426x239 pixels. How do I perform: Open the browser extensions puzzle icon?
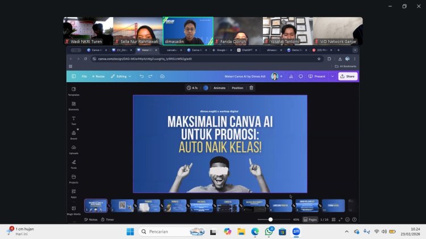(x=329, y=59)
